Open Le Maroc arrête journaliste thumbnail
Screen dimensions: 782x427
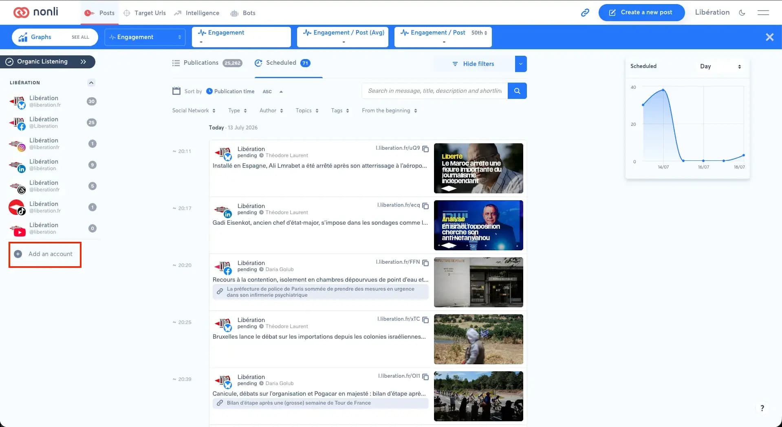[x=478, y=168]
